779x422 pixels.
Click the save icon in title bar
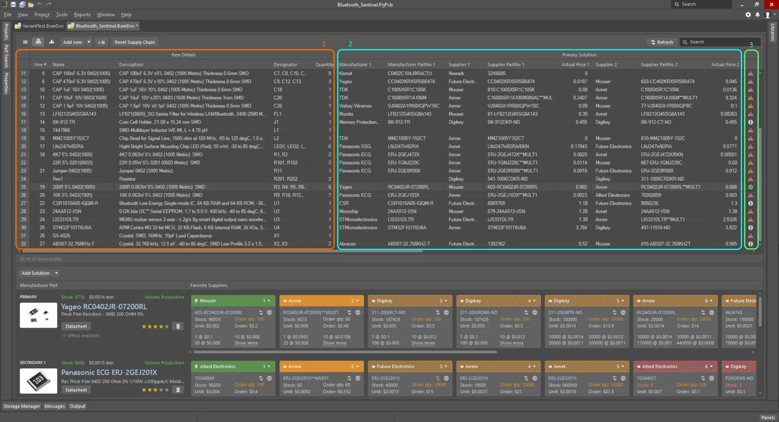(14, 4)
